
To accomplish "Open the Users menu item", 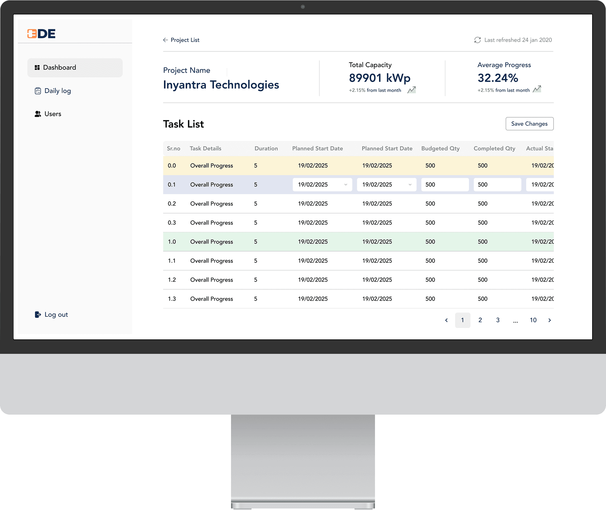I will pos(53,114).
